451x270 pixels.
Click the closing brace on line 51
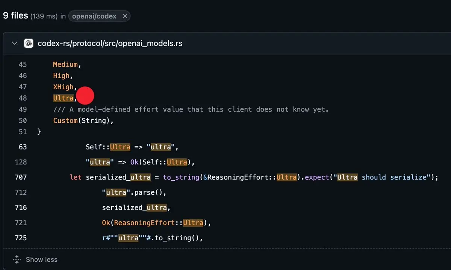coord(39,132)
